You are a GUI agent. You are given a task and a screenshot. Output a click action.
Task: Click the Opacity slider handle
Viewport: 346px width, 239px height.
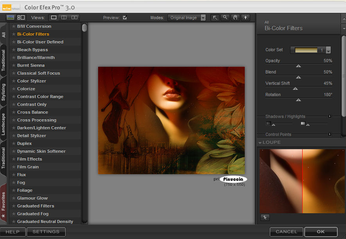pyautogui.click(x=298, y=66)
